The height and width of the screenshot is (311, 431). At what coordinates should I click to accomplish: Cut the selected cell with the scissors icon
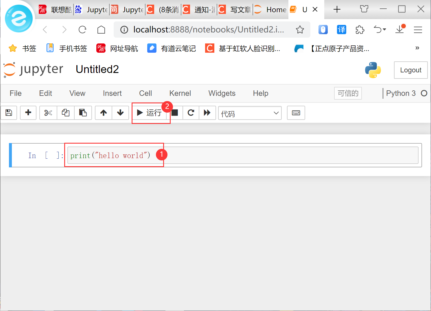[48, 113]
